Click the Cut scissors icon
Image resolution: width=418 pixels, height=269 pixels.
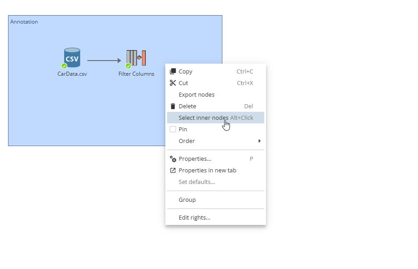pyautogui.click(x=172, y=82)
